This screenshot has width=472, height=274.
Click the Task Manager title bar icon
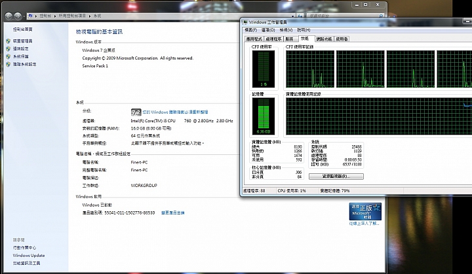pos(245,22)
